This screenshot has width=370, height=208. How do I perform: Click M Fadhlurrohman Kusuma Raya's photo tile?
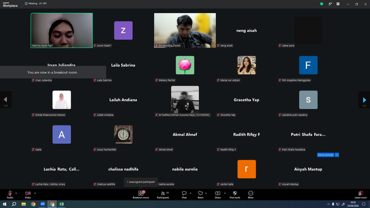point(185,100)
